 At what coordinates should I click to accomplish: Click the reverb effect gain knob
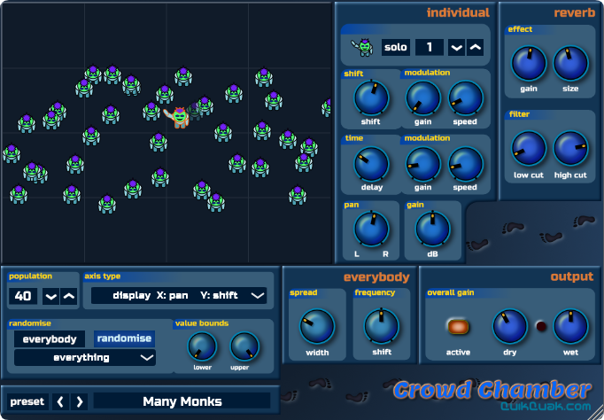529,63
